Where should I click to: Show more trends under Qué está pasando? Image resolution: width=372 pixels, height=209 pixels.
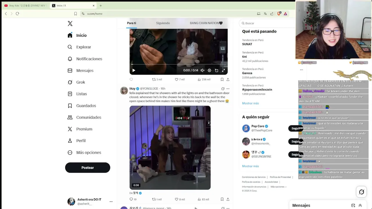pyautogui.click(x=251, y=103)
